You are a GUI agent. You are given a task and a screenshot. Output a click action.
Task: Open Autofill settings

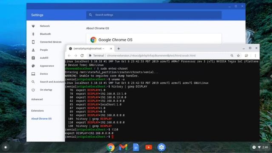click(44, 58)
